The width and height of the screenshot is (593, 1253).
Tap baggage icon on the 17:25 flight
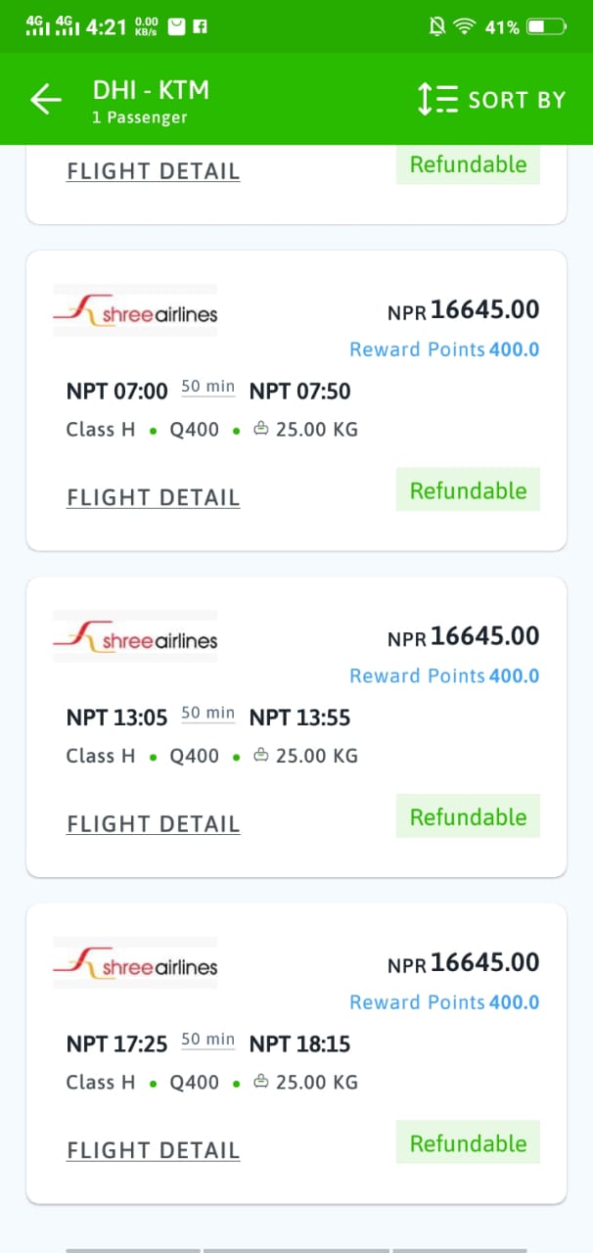261,1082
